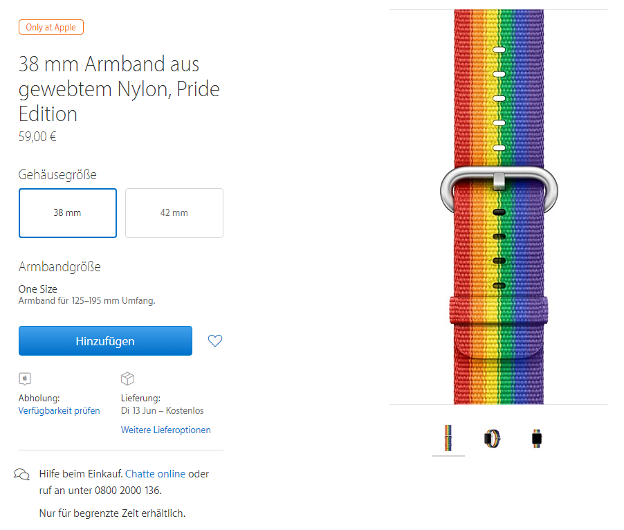
Task: Click the Apple Store pickup icon
Action: (x=25, y=378)
